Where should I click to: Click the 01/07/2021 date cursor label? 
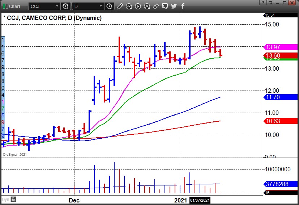click(200, 200)
